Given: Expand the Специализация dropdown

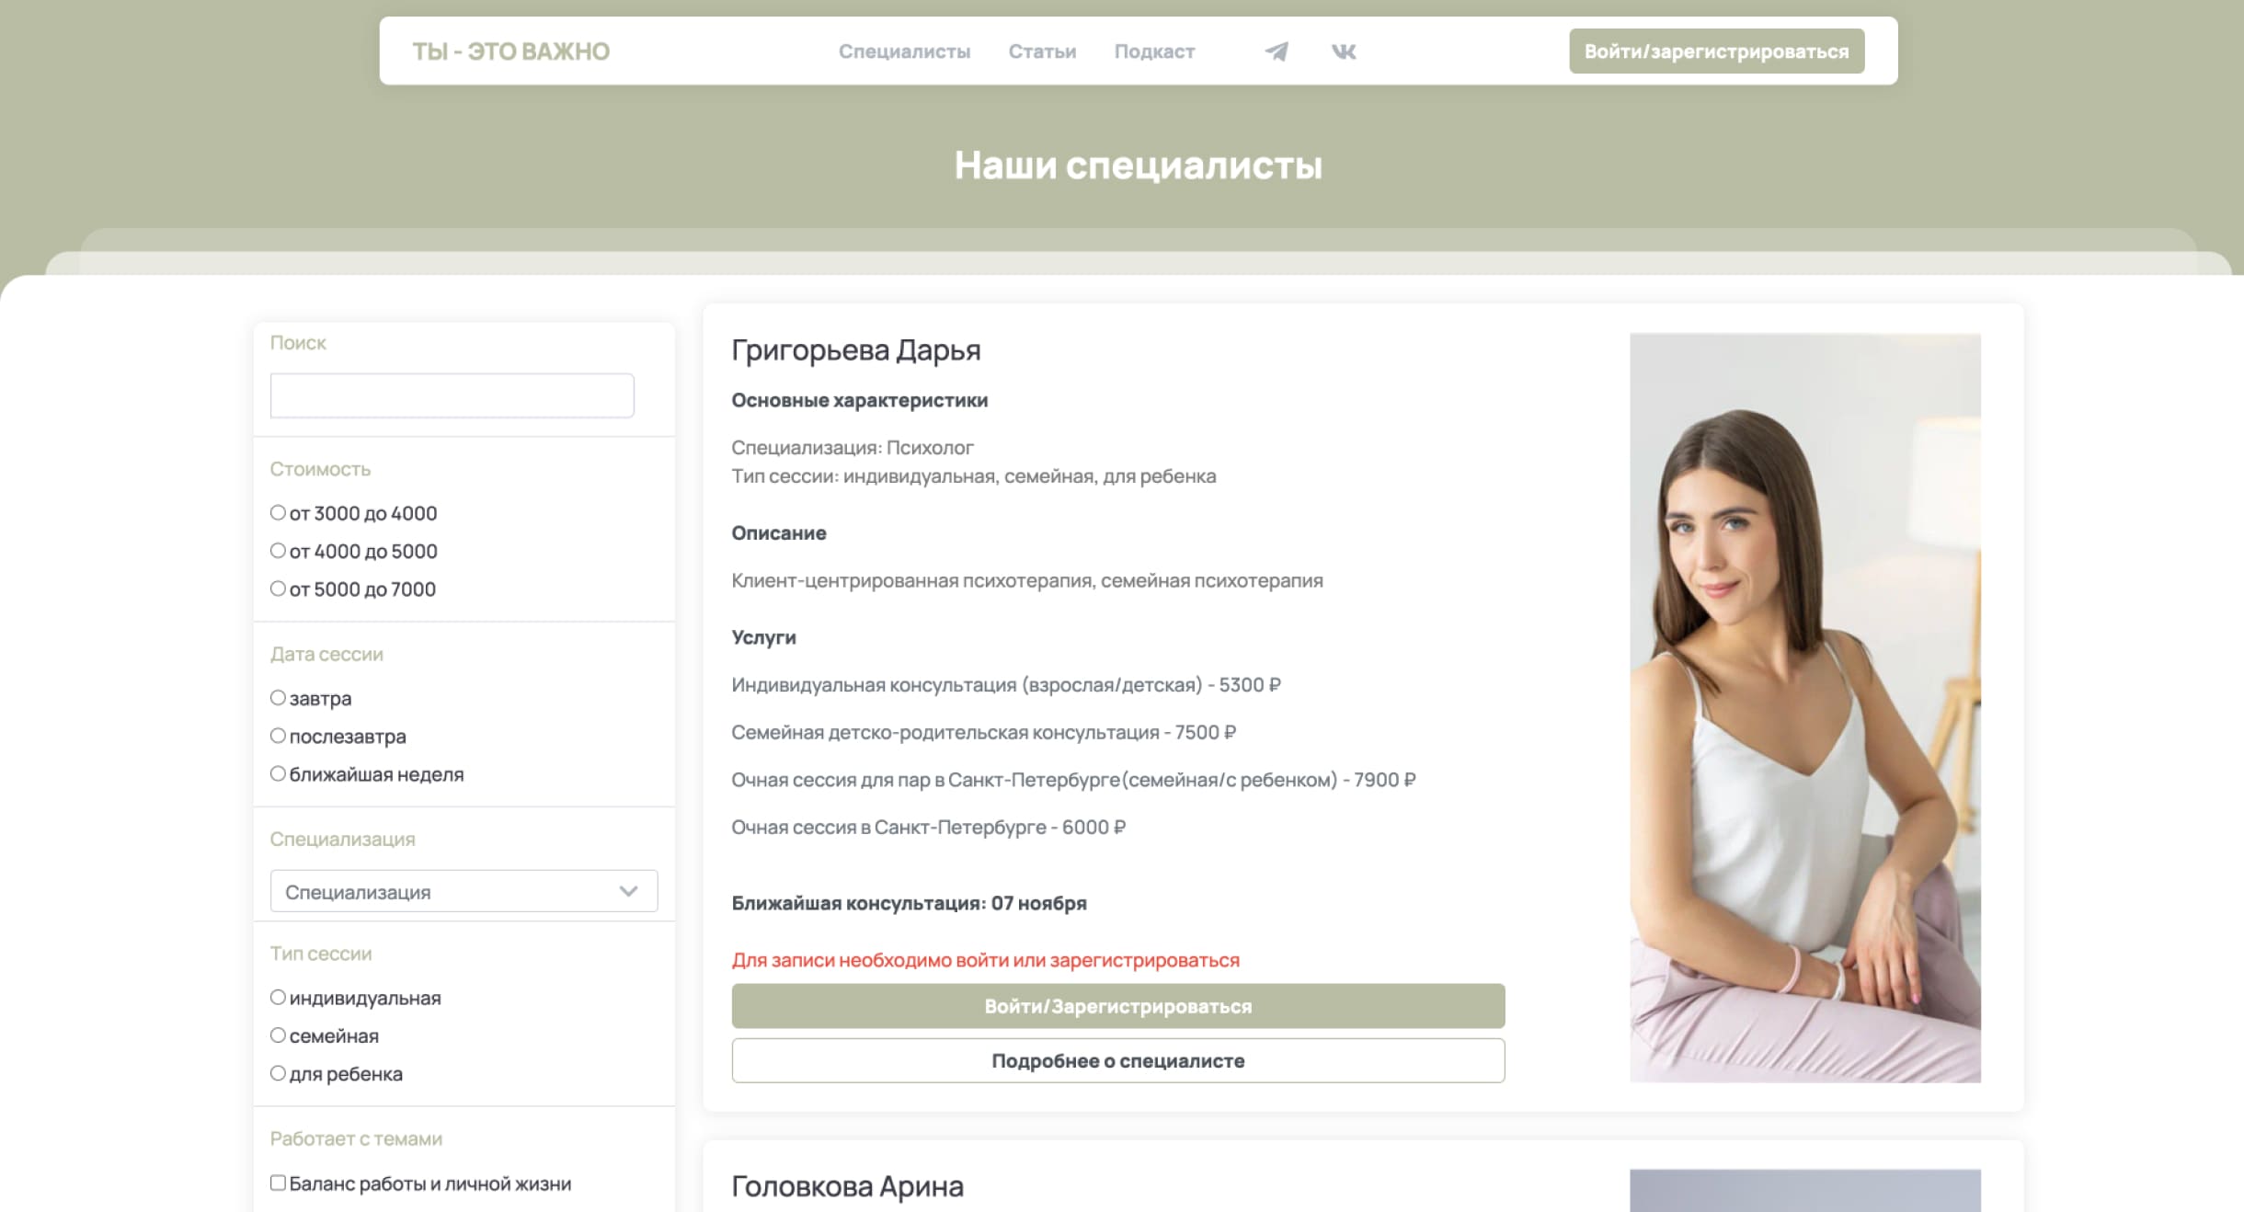Looking at the screenshot, I should [x=464, y=891].
